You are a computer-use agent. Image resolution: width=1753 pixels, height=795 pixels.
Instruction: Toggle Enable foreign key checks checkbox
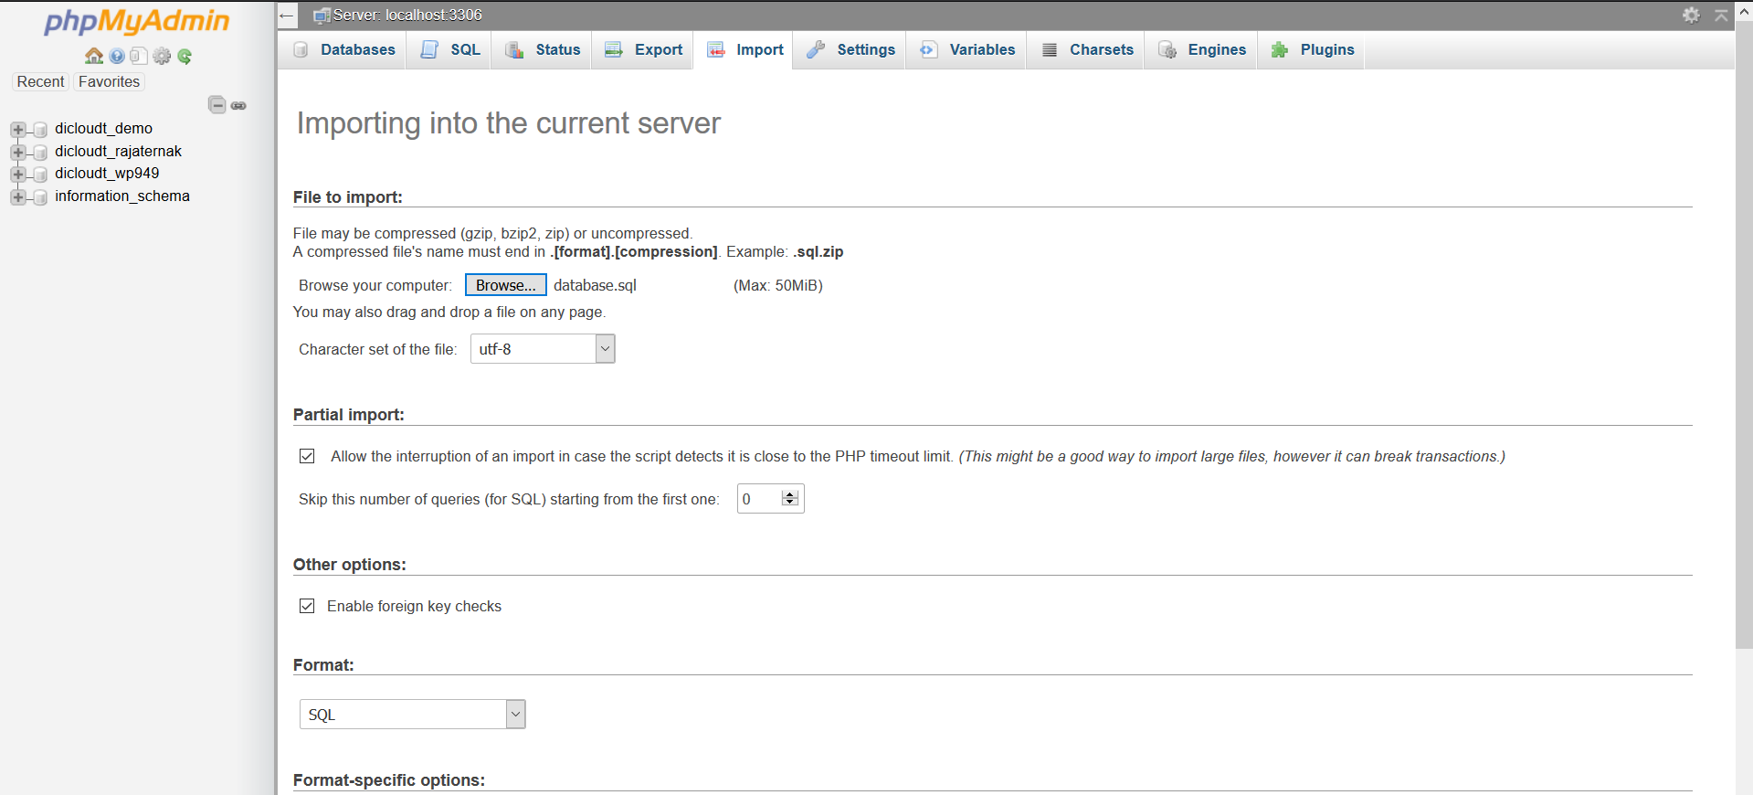(x=307, y=606)
